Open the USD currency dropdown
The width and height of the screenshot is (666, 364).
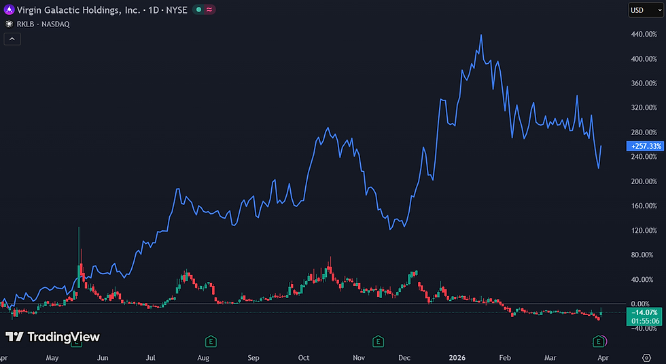point(646,10)
